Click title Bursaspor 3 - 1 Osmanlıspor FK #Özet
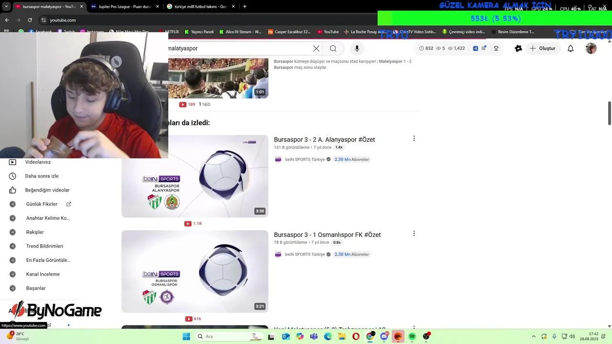Screen dimensions: 612x344 [327, 235]
